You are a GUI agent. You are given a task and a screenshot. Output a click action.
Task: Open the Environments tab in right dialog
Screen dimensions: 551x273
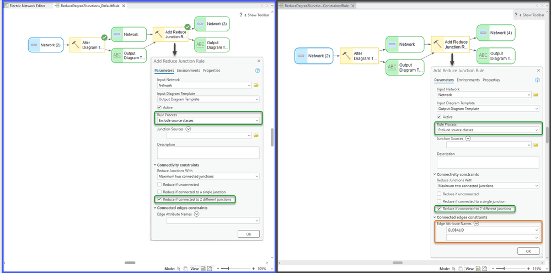tap(468, 80)
